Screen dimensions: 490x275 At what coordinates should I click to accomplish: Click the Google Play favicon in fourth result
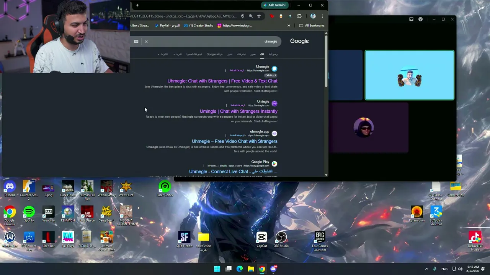(274, 163)
